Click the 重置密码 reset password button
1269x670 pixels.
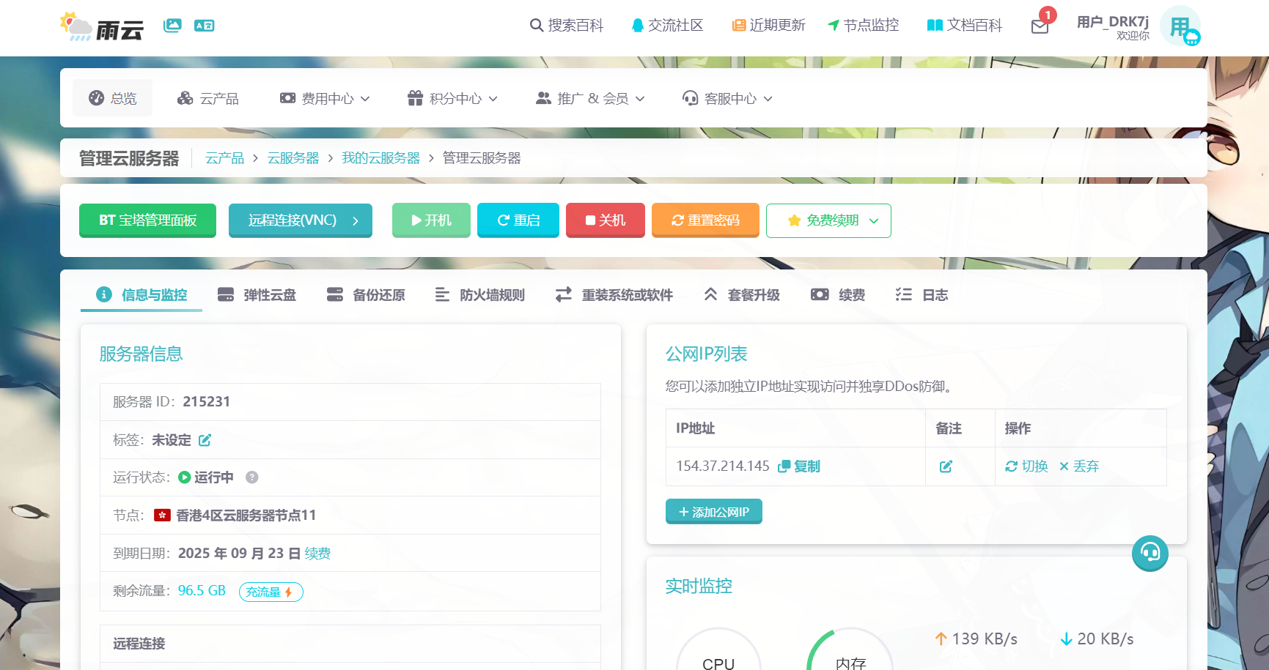pyautogui.click(x=705, y=220)
